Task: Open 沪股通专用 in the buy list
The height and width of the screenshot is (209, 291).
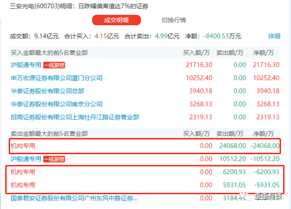Action: pyautogui.click(x=26, y=65)
